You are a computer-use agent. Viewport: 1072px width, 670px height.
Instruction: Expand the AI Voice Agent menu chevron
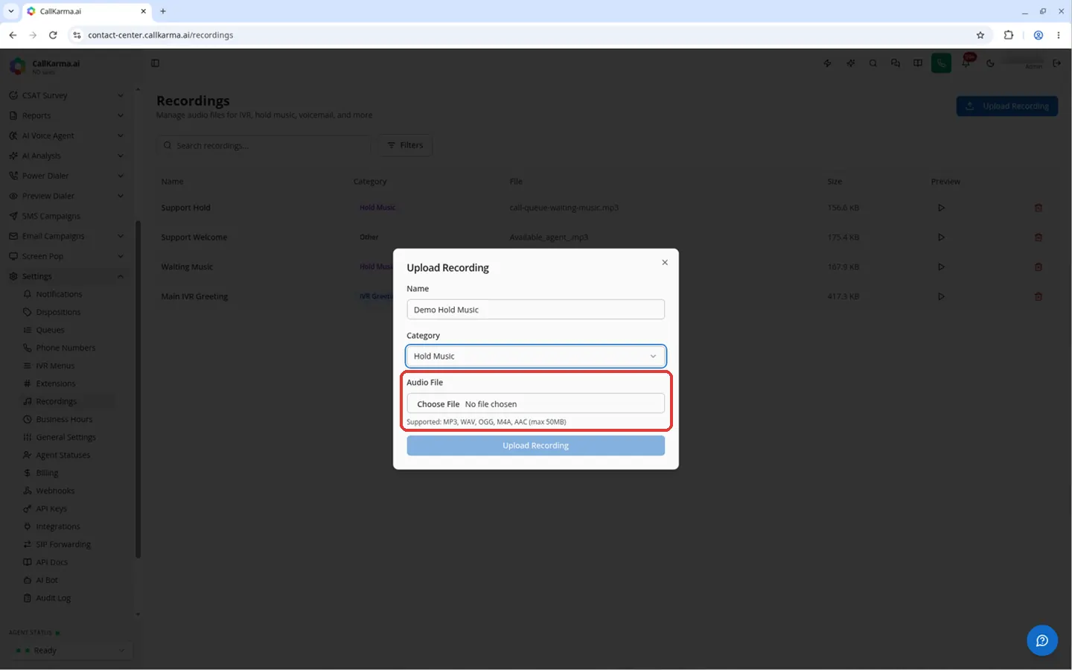coord(121,135)
